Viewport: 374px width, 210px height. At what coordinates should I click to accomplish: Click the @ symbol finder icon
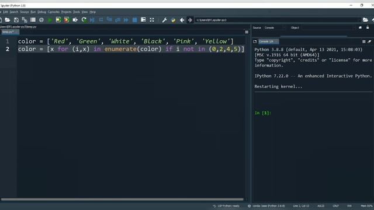click(x=41, y=20)
